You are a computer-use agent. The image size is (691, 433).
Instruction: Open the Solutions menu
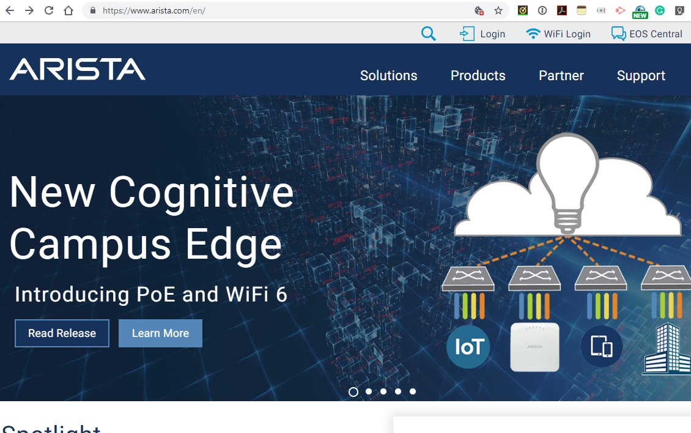point(389,75)
